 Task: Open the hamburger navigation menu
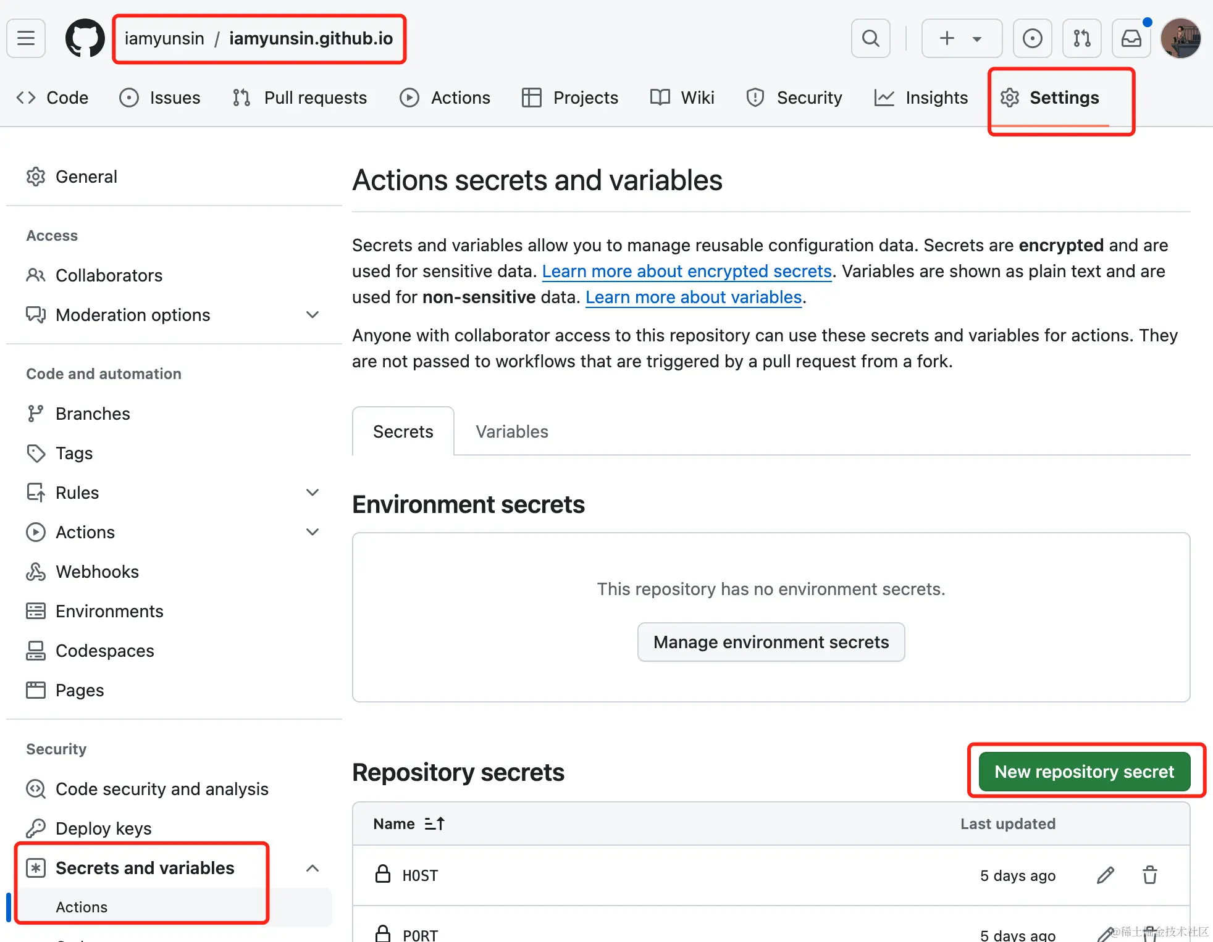pos(26,38)
